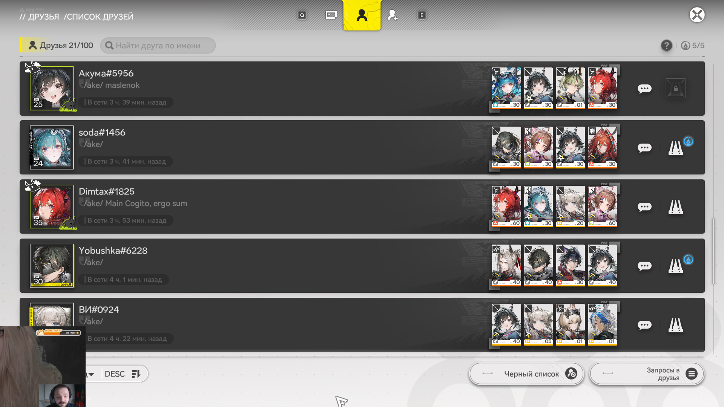Click locked visit icon for Акума#5956
724x407 pixels.
point(675,89)
